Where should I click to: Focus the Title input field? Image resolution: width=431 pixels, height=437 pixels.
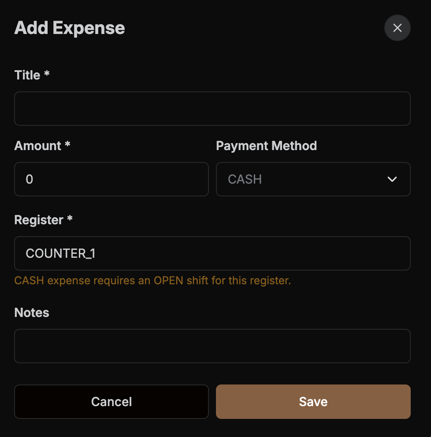click(x=212, y=109)
